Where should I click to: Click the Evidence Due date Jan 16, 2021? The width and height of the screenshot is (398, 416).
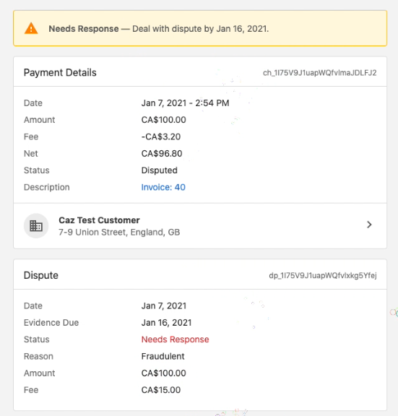166,323
